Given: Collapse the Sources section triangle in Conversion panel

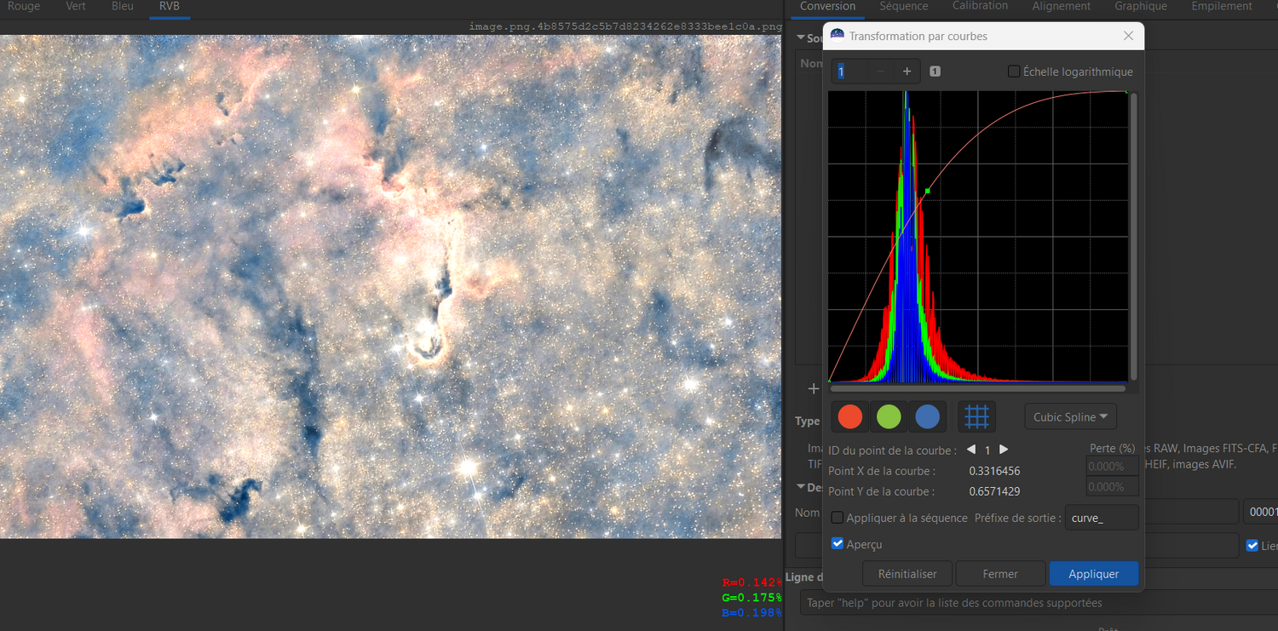Looking at the screenshot, I should [x=801, y=37].
